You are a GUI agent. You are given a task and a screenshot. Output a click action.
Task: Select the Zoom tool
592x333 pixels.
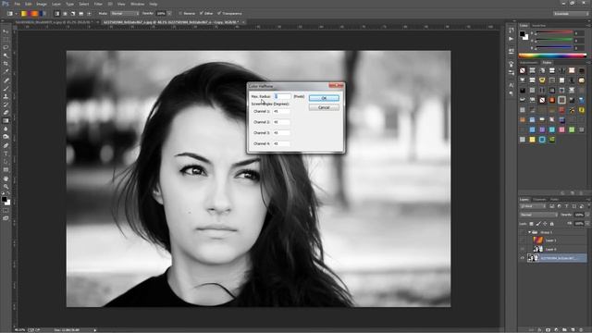[x=6, y=187]
